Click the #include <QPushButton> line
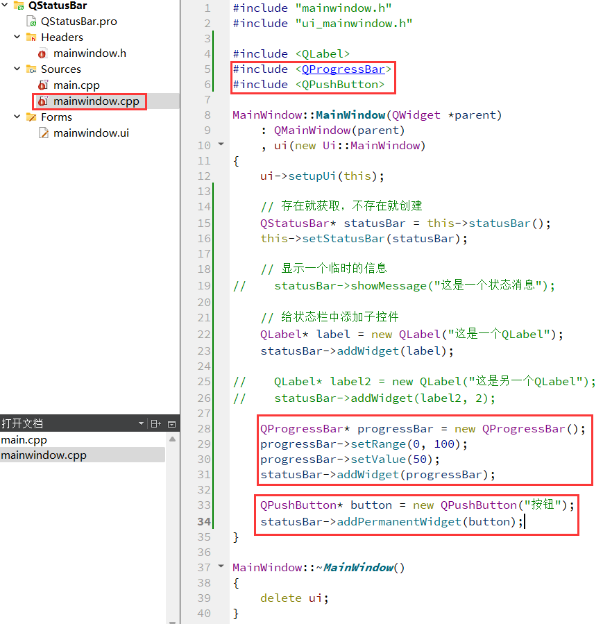 click(x=309, y=85)
